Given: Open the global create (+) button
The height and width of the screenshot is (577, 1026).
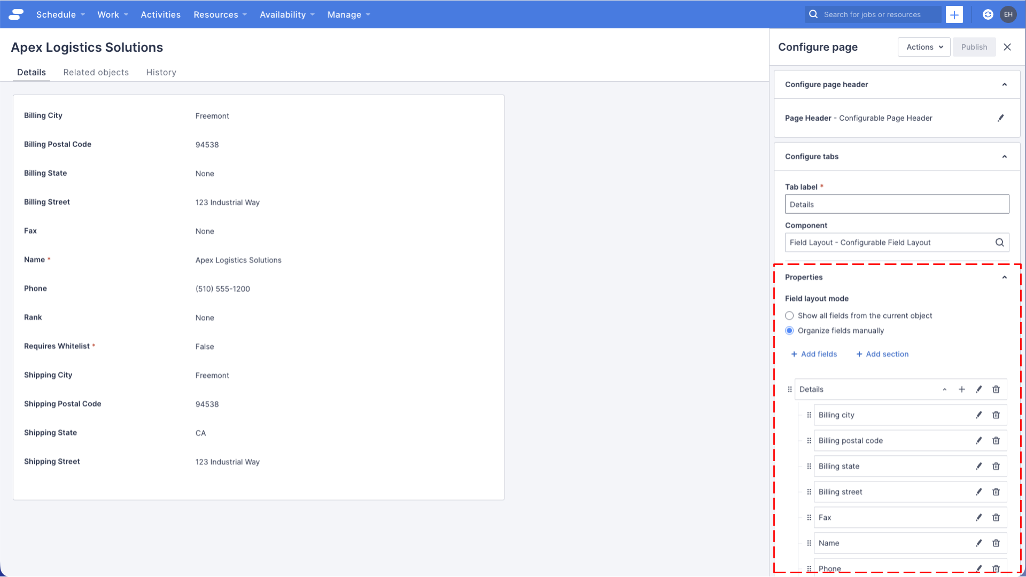Looking at the screenshot, I should click(x=954, y=14).
